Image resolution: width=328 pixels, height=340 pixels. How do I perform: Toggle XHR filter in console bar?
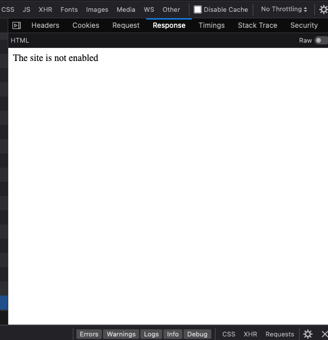click(250, 334)
